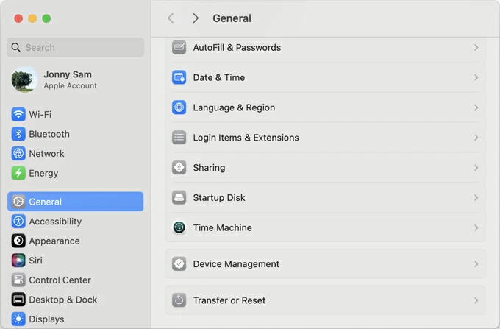Viewport: 500px width, 329px height.
Task: Switch to Appearance settings pane
Action: point(54,241)
